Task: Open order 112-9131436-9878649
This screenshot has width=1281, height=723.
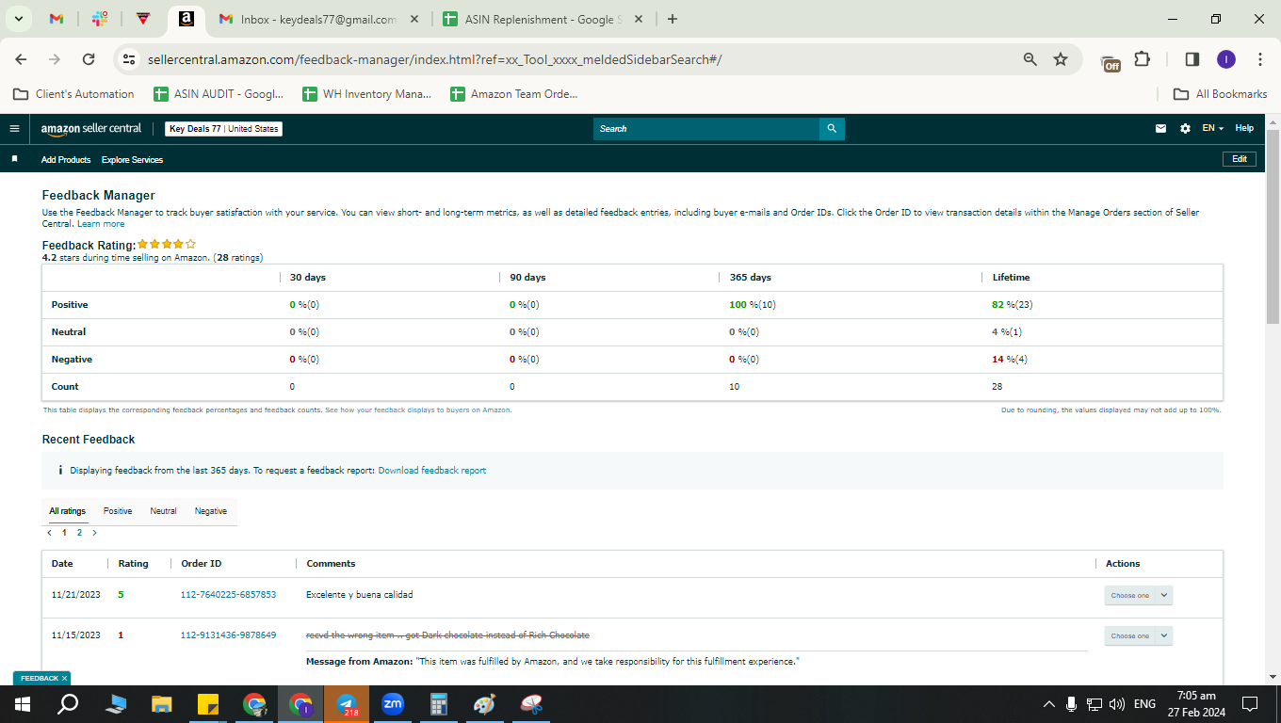Action: point(228,635)
